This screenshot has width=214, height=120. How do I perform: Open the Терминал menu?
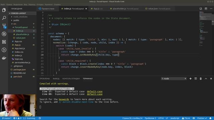tap(48, 4)
